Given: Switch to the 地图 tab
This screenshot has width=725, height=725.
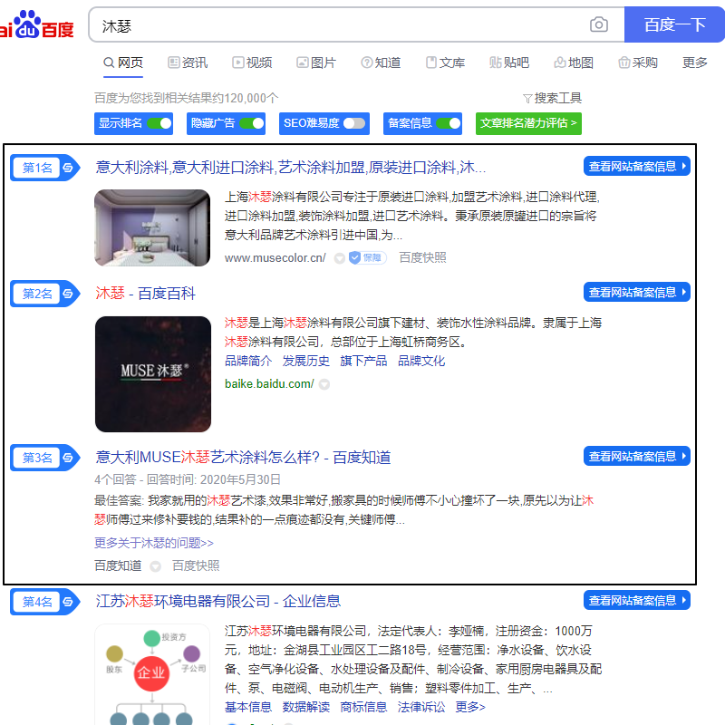Looking at the screenshot, I should click(574, 63).
